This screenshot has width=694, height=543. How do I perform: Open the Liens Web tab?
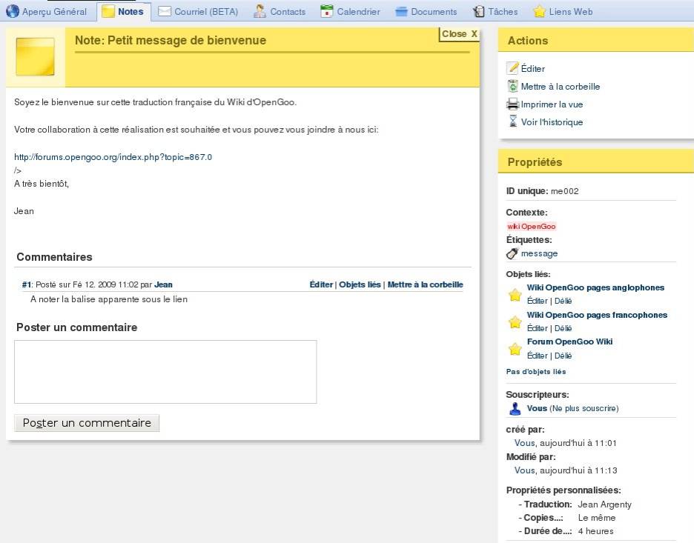[563, 11]
